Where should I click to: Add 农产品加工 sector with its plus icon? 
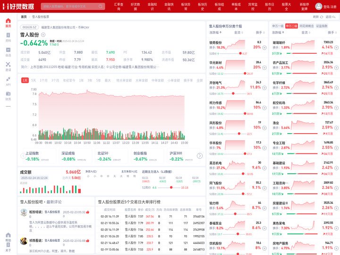336,68
